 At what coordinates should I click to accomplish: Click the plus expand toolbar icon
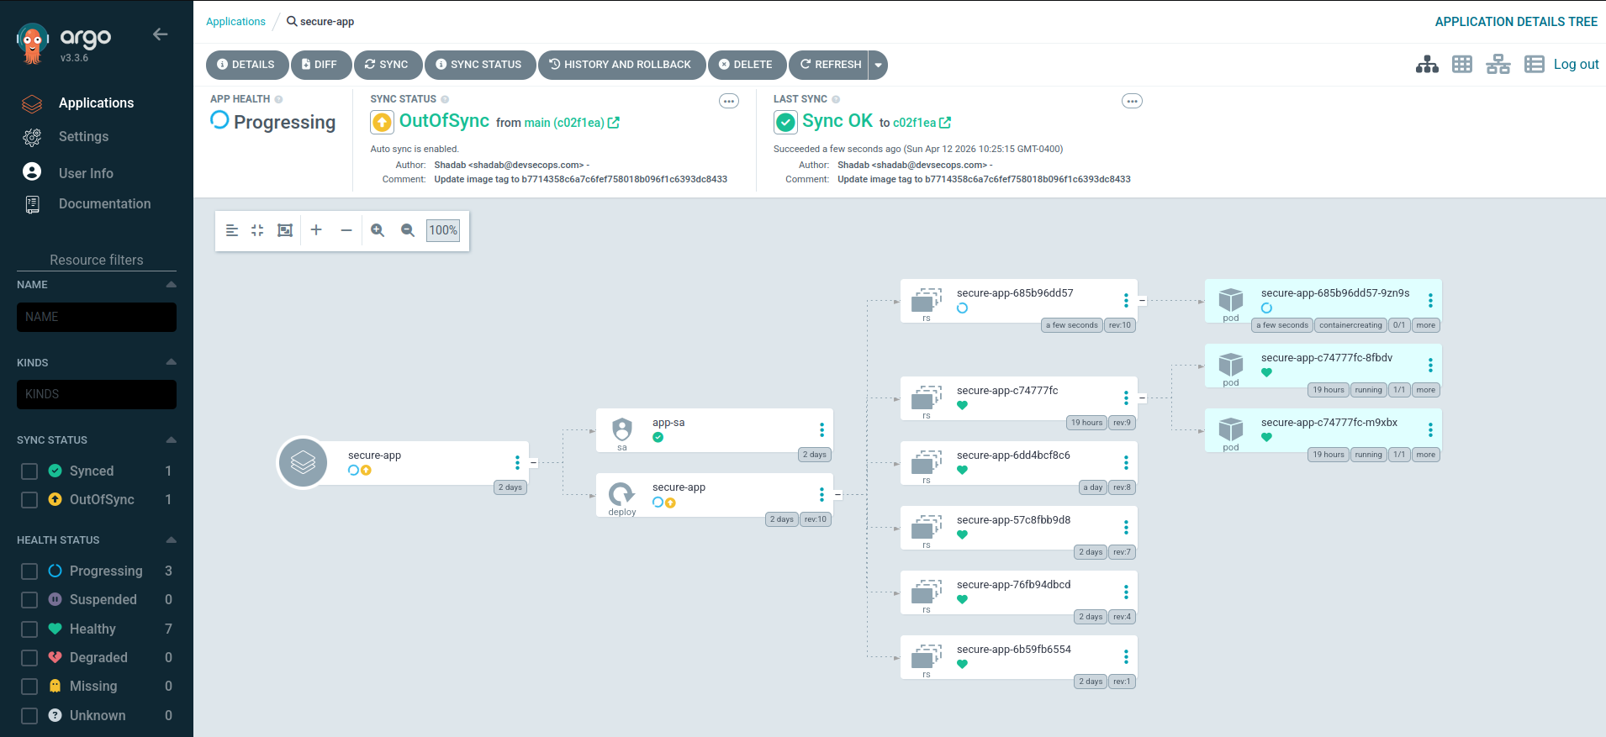pyautogui.click(x=316, y=230)
